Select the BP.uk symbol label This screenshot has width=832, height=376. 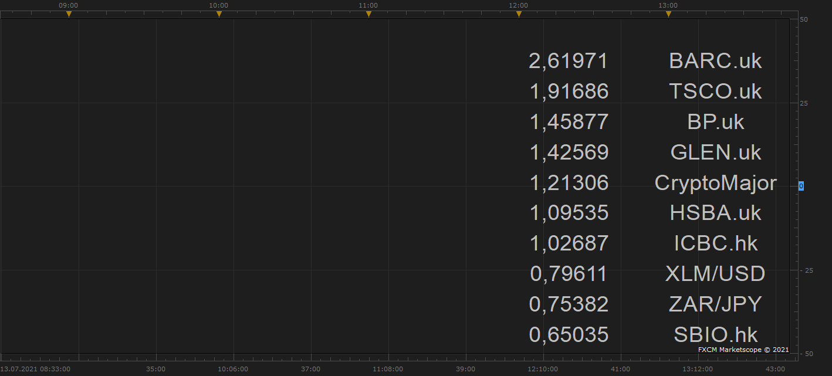pos(715,121)
